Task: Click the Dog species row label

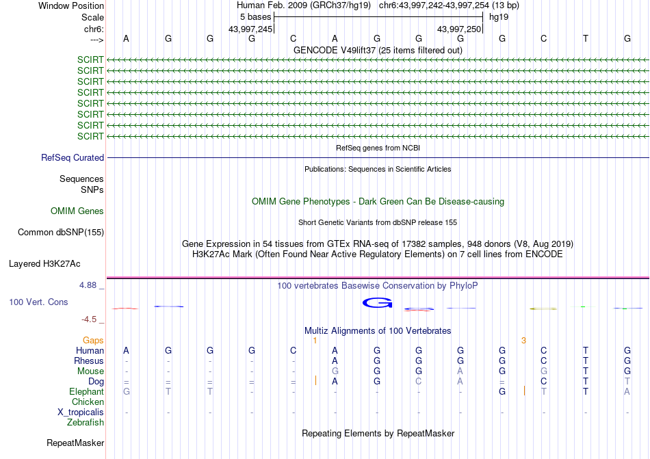Action: click(x=96, y=382)
